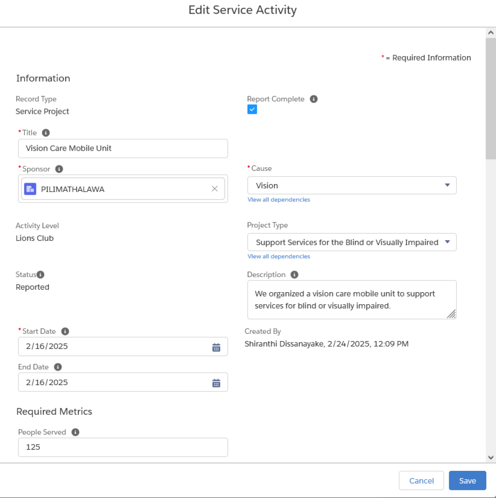Screen dimensions: 496x498
Task: Open the Cause dropdown showing Vision
Action: pyautogui.click(x=352, y=186)
